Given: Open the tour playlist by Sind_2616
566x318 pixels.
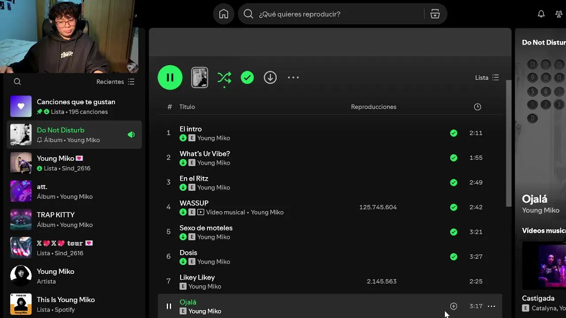Looking at the screenshot, I should 74,248.
